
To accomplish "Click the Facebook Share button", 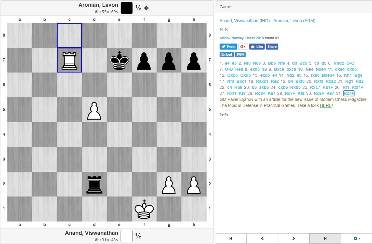I will pyautogui.click(x=272, y=47).
